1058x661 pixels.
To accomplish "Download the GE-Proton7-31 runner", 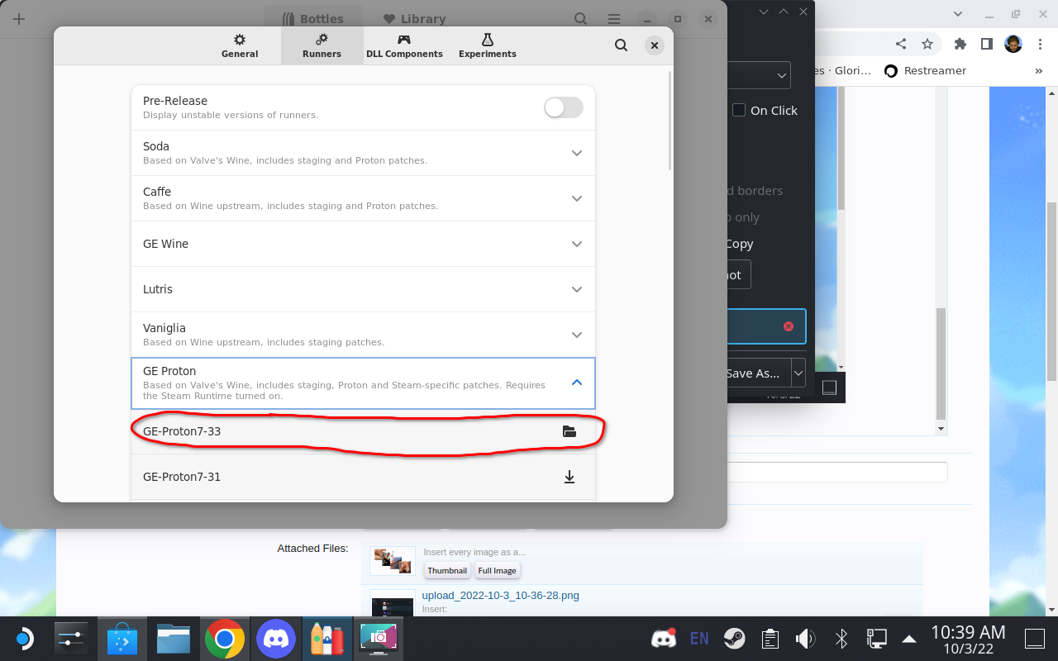I will pyautogui.click(x=569, y=477).
